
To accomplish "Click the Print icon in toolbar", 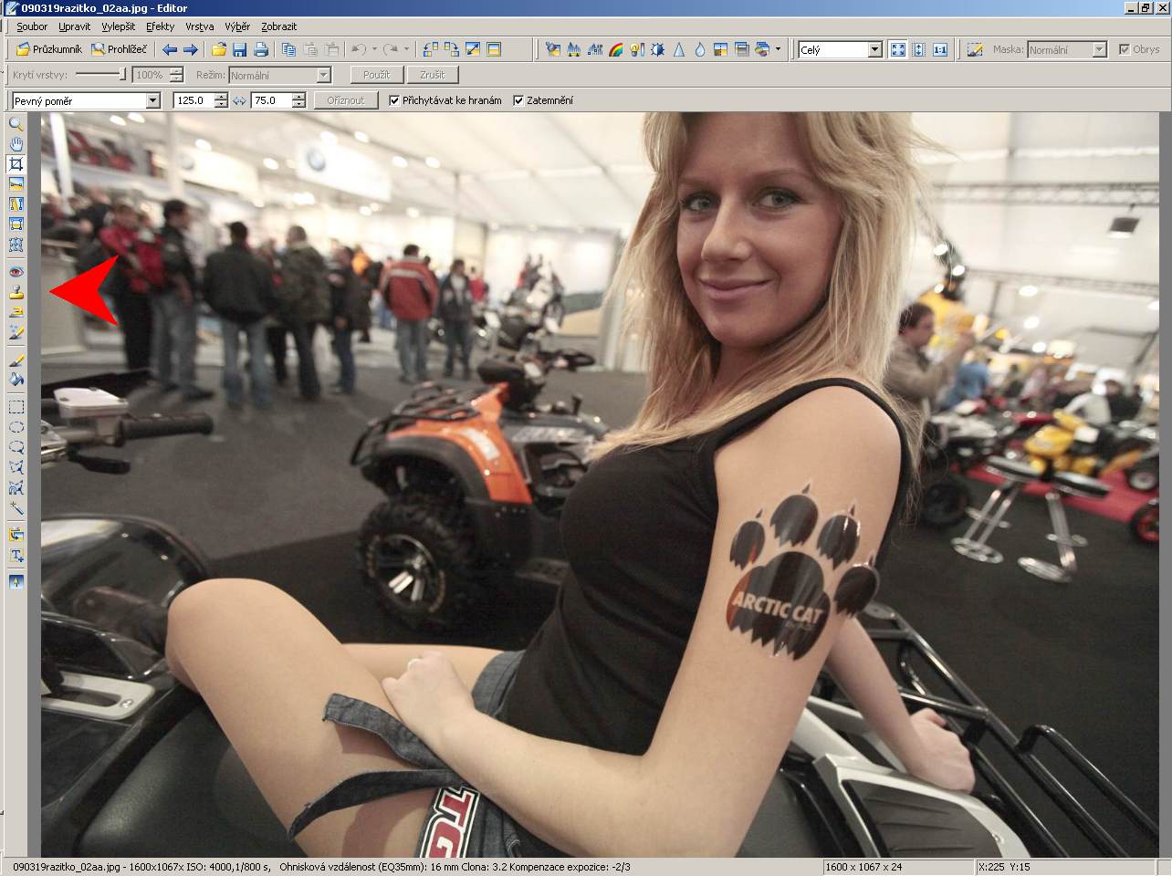I will point(261,50).
